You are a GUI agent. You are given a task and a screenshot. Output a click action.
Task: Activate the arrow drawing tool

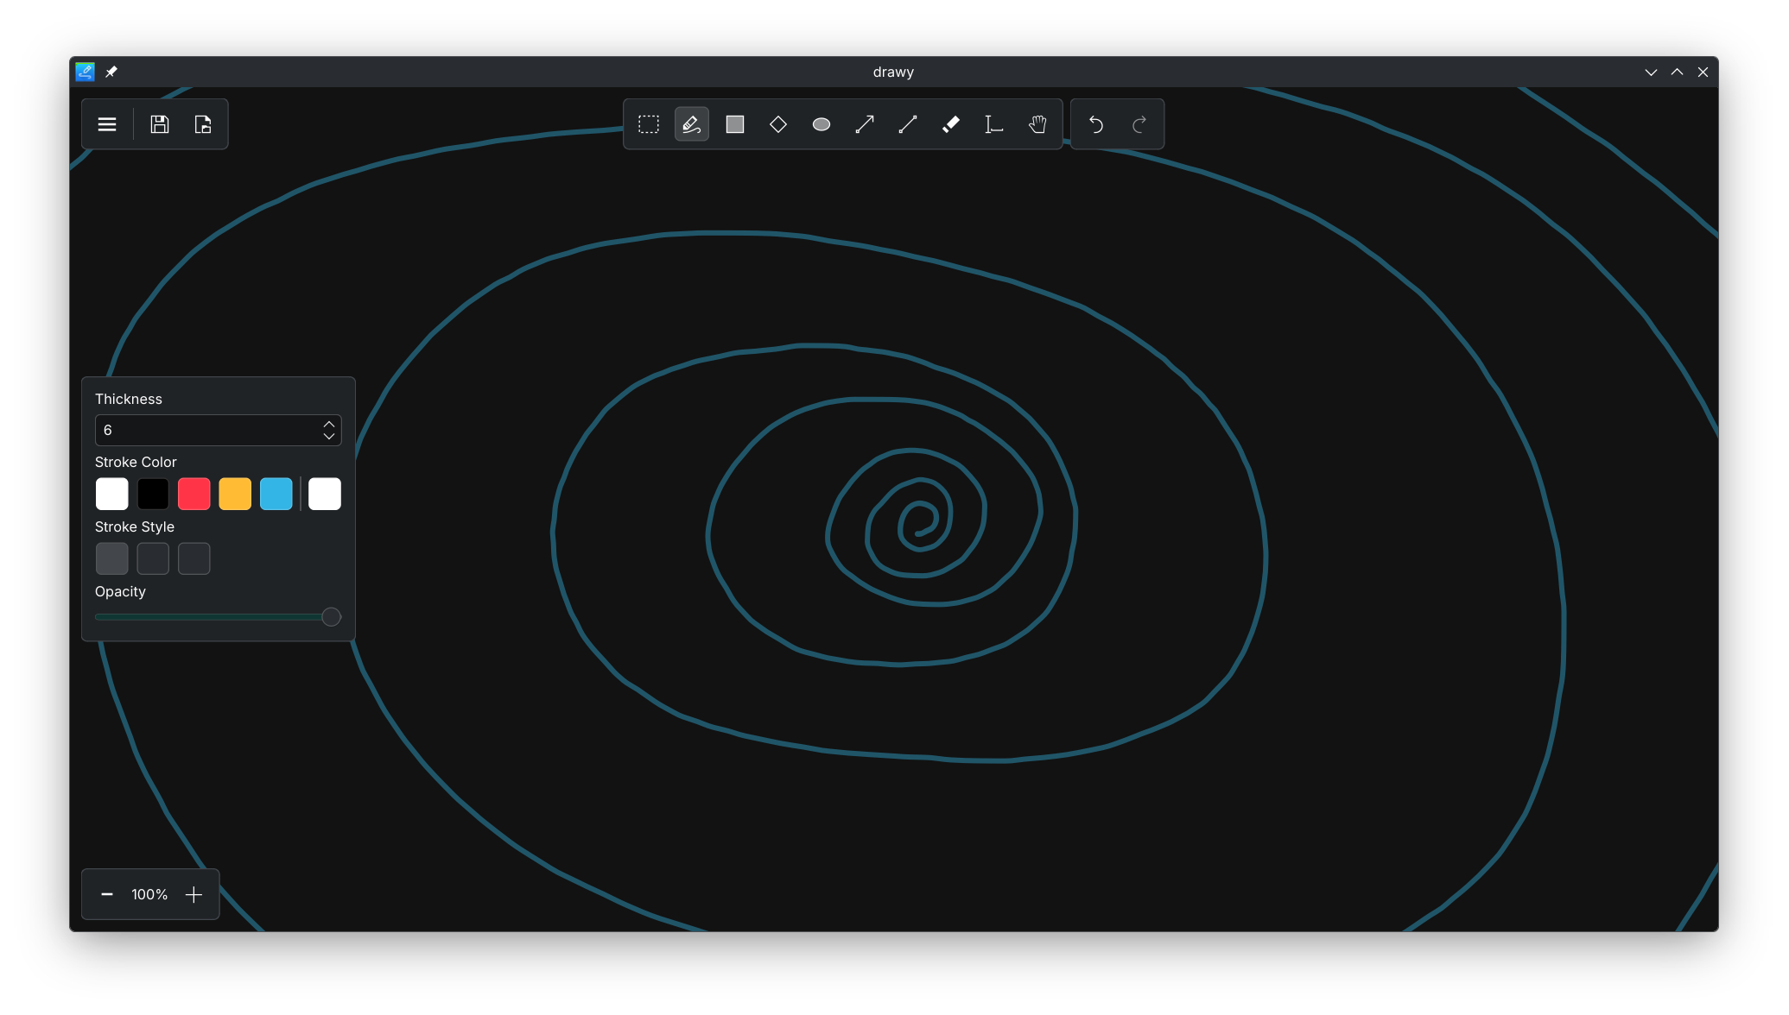864,124
